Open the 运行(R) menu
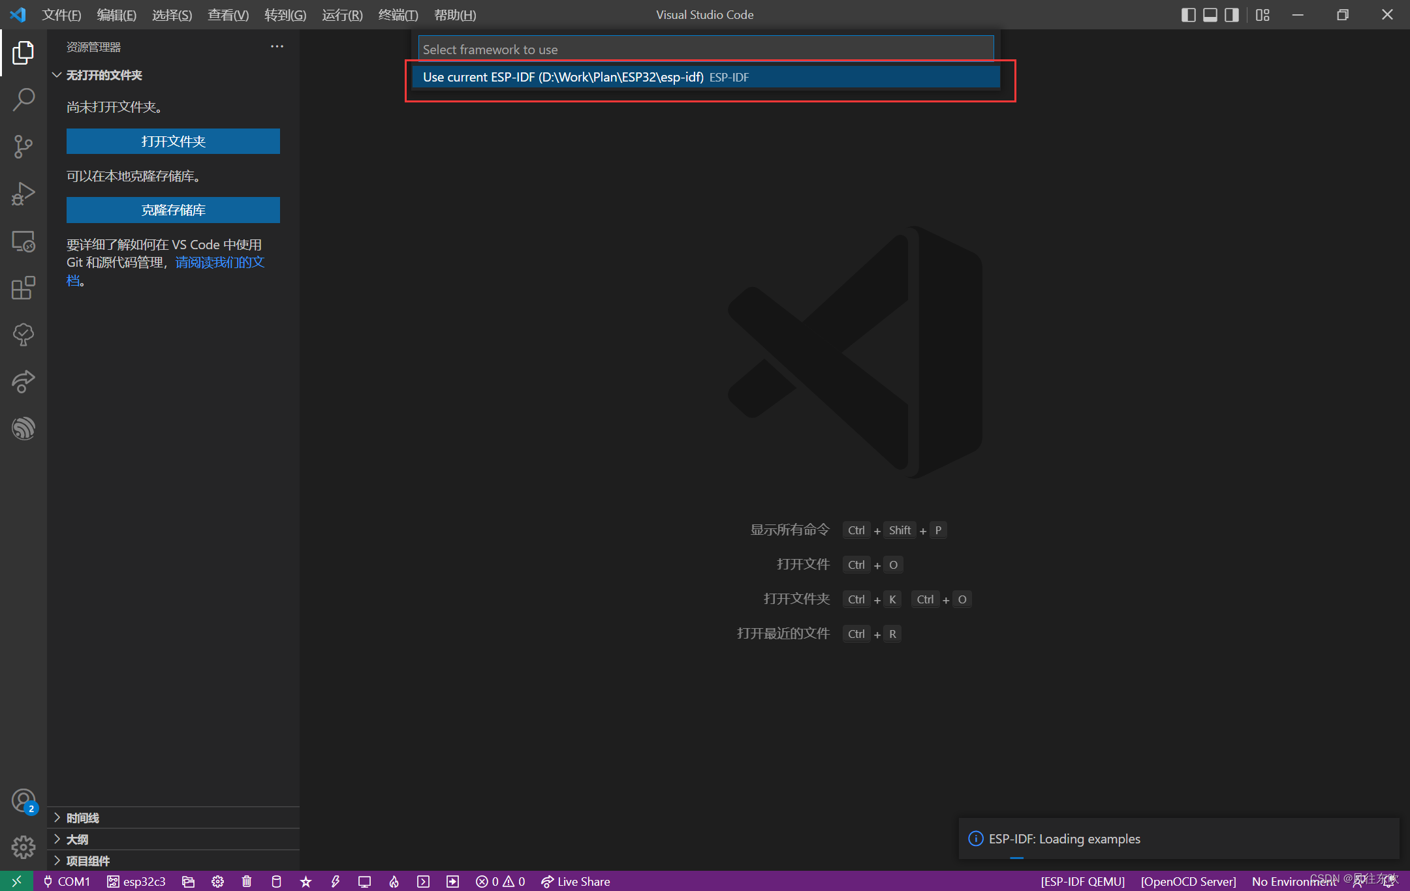 coord(342,14)
